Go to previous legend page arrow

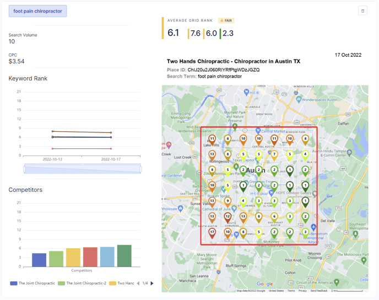pos(138,283)
